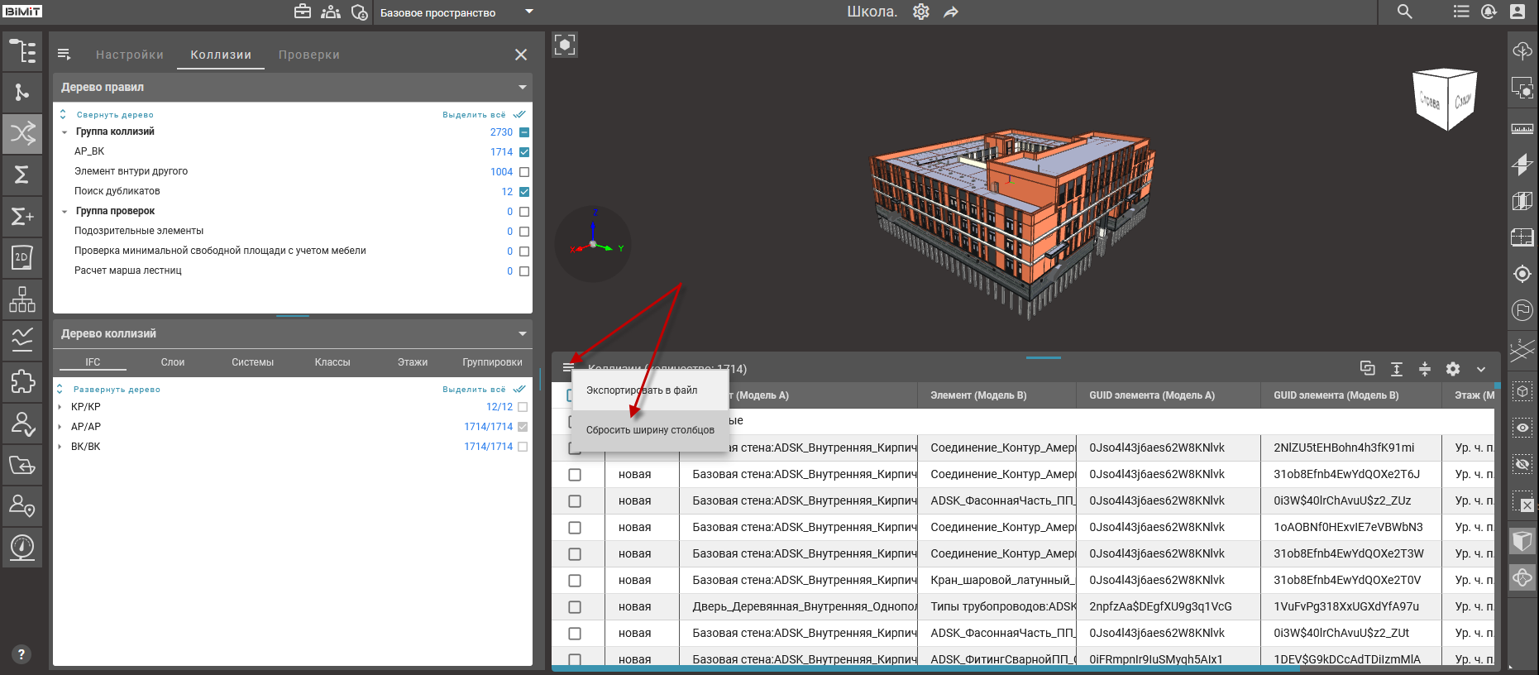Select the ruler measurement tool in right toolbar
This screenshot has width=1539, height=675.
click(x=1522, y=129)
